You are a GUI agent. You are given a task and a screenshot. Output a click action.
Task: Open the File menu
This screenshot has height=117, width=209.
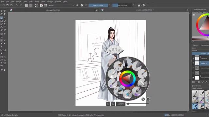(3, 1)
